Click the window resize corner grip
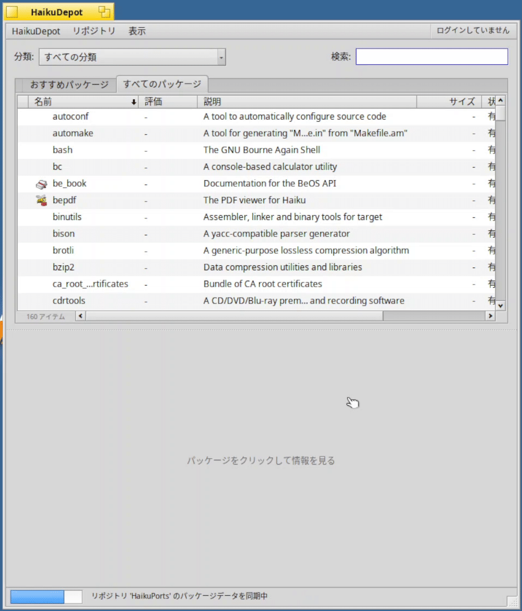522x611 pixels. click(512, 601)
